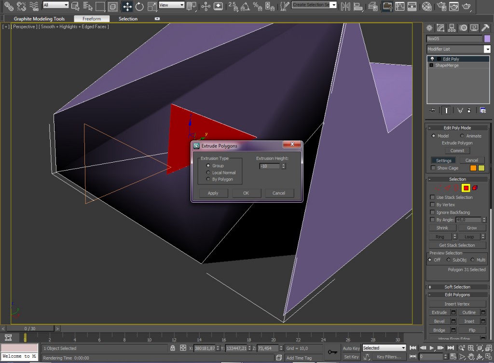Choose the Rectangular Selection Region tool

pyautogui.click(x=100, y=6)
